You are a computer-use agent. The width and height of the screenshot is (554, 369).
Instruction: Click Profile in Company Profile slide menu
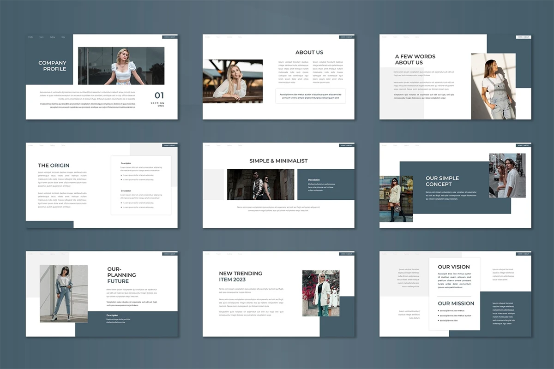30,37
